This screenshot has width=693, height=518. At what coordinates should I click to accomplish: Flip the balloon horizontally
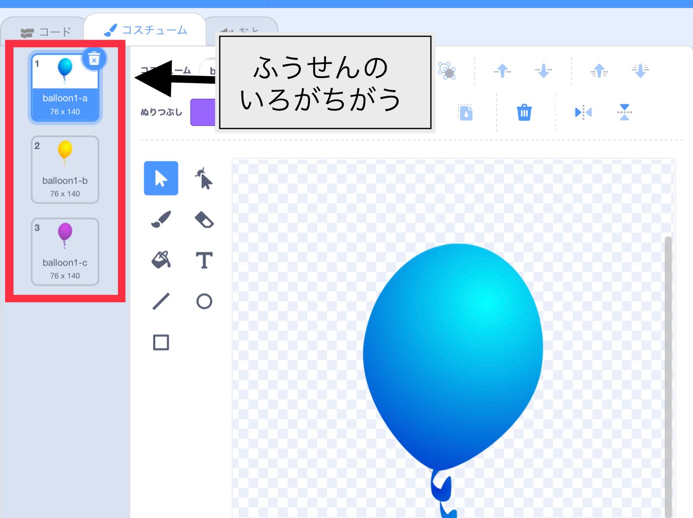point(582,112)
